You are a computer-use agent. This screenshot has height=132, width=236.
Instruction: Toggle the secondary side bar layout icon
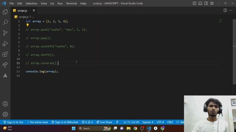[x=206, y=3]
